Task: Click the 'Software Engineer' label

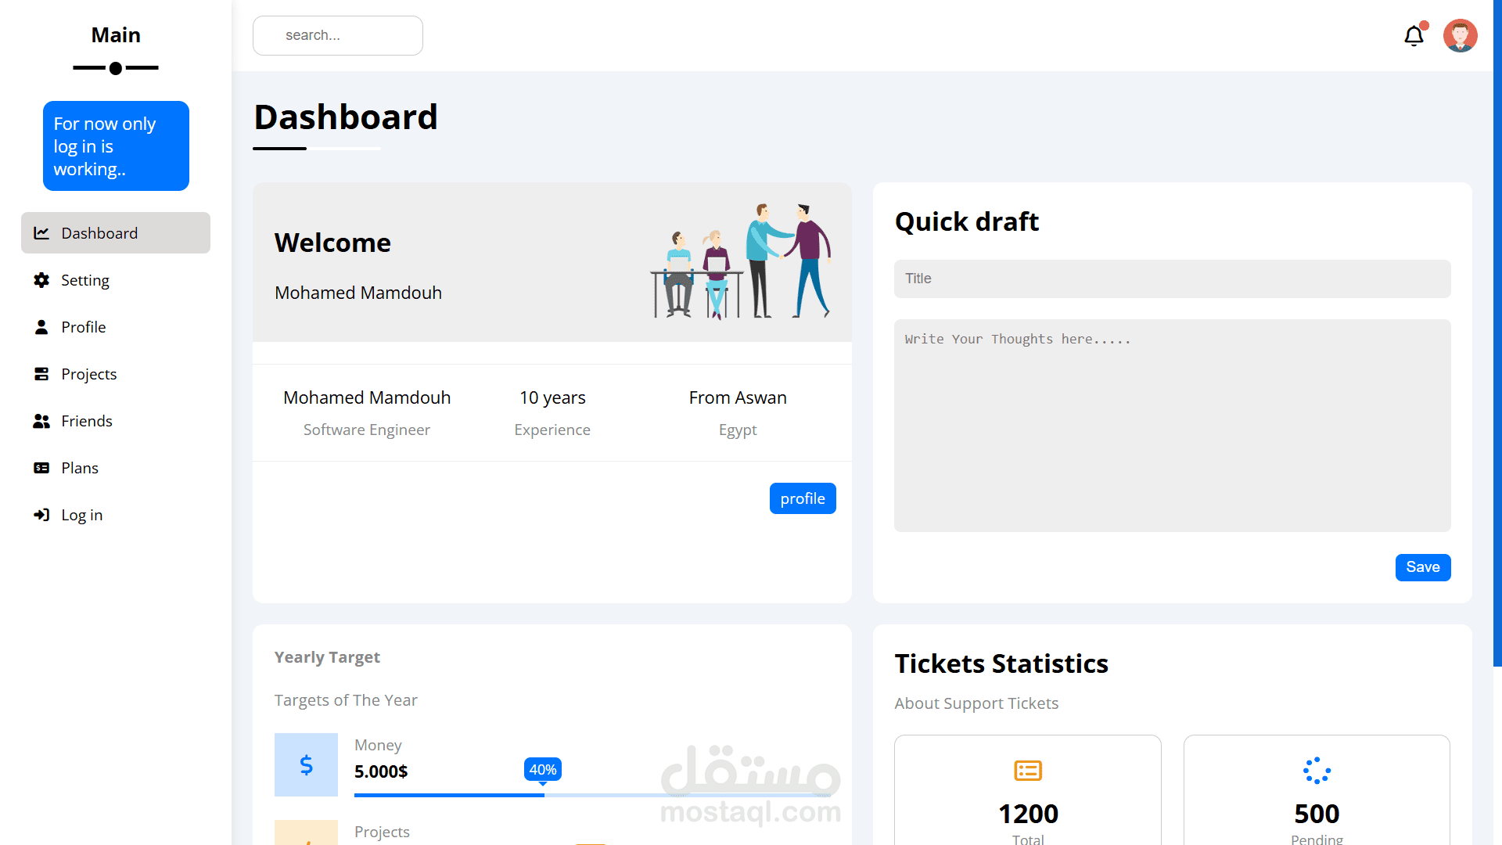Action: 367,430
